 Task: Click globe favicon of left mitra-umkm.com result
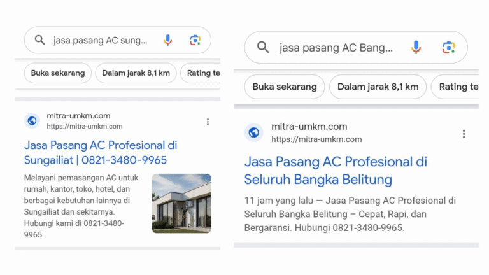(x=32, y=121)
